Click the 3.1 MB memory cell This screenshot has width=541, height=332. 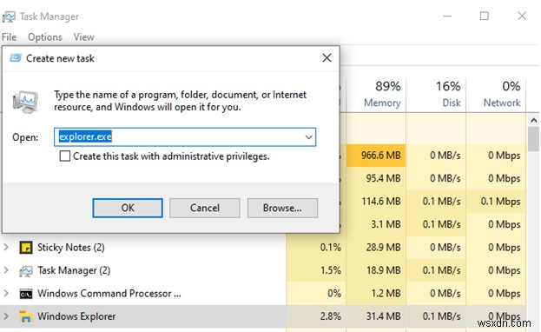click(x=376, y=224)
